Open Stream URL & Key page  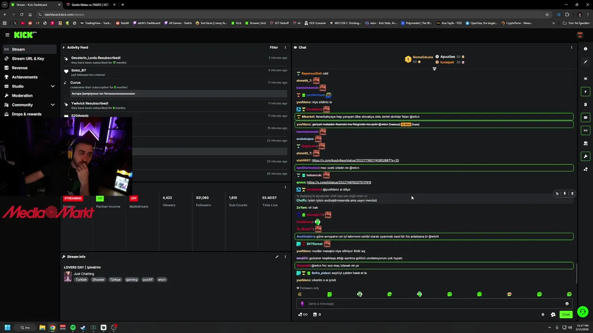pyautogui.click(x=30, y=58)
